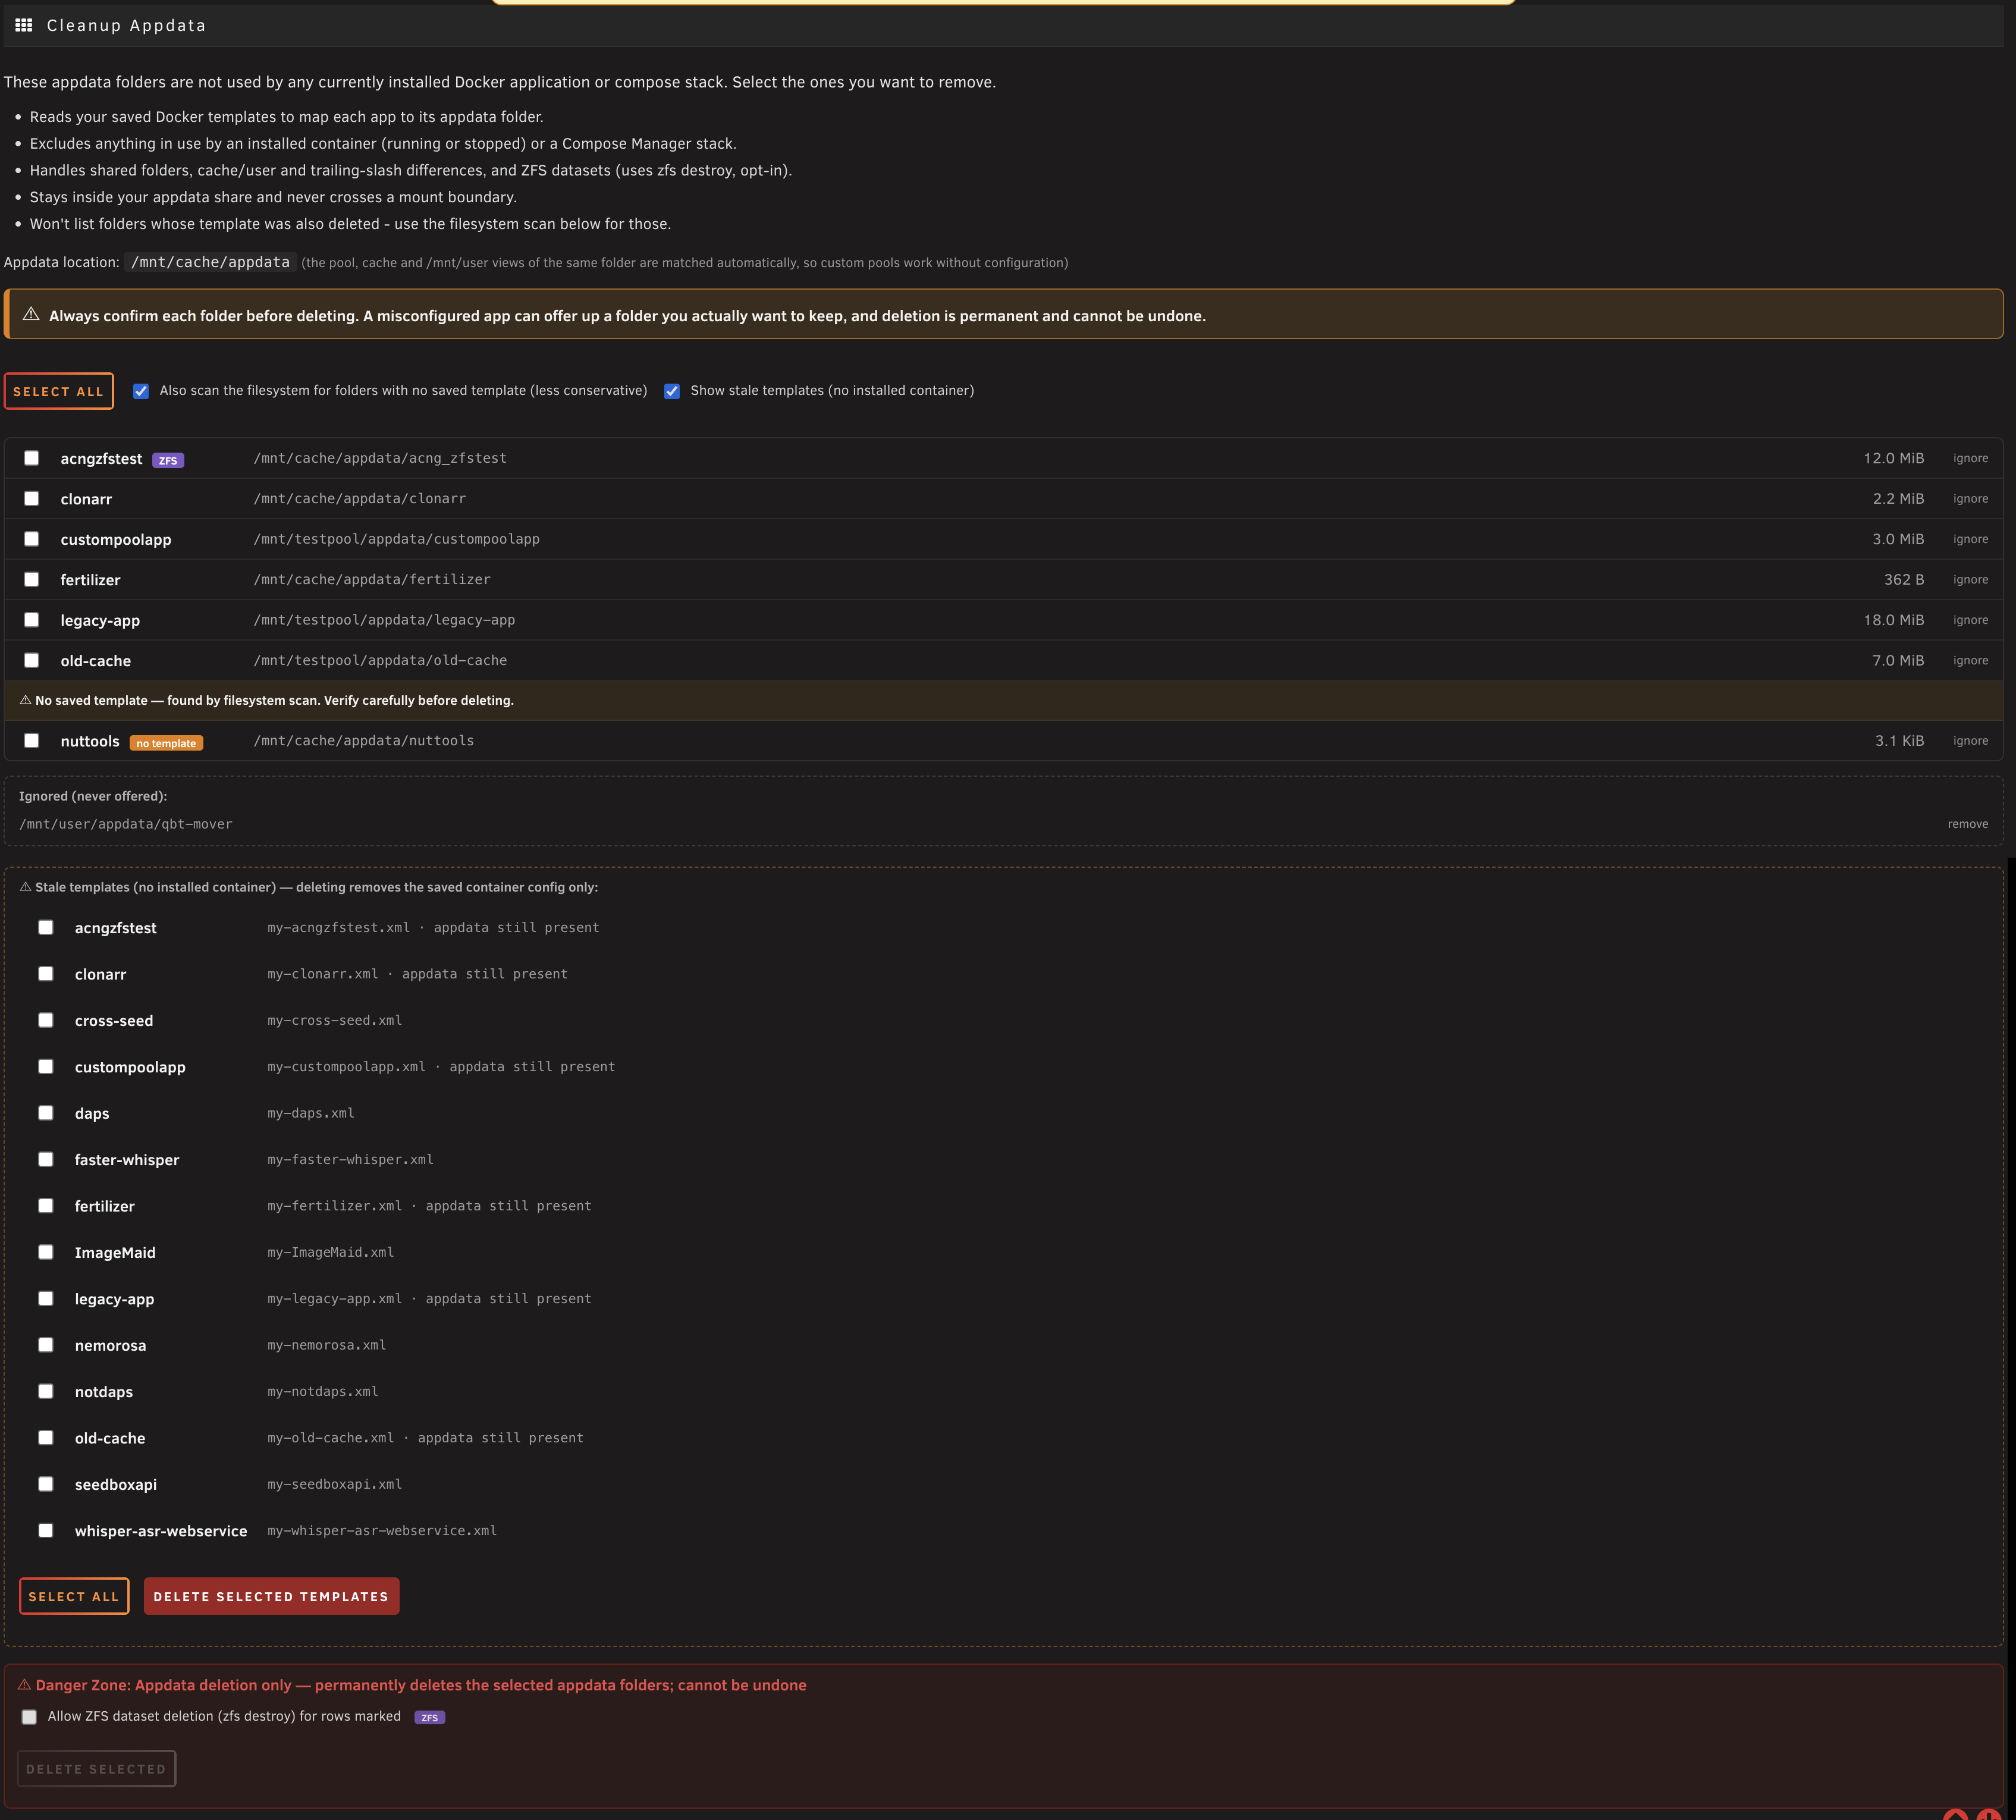The width and height of the screenshot is (2016, 1820).
Task: Click the Danger Zone heading text
Action: tap(411, 1685)
